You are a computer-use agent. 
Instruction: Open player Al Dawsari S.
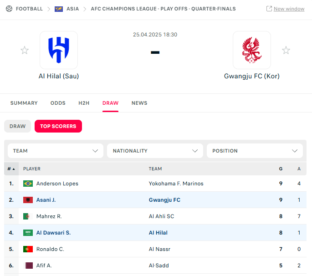[53, 233]
